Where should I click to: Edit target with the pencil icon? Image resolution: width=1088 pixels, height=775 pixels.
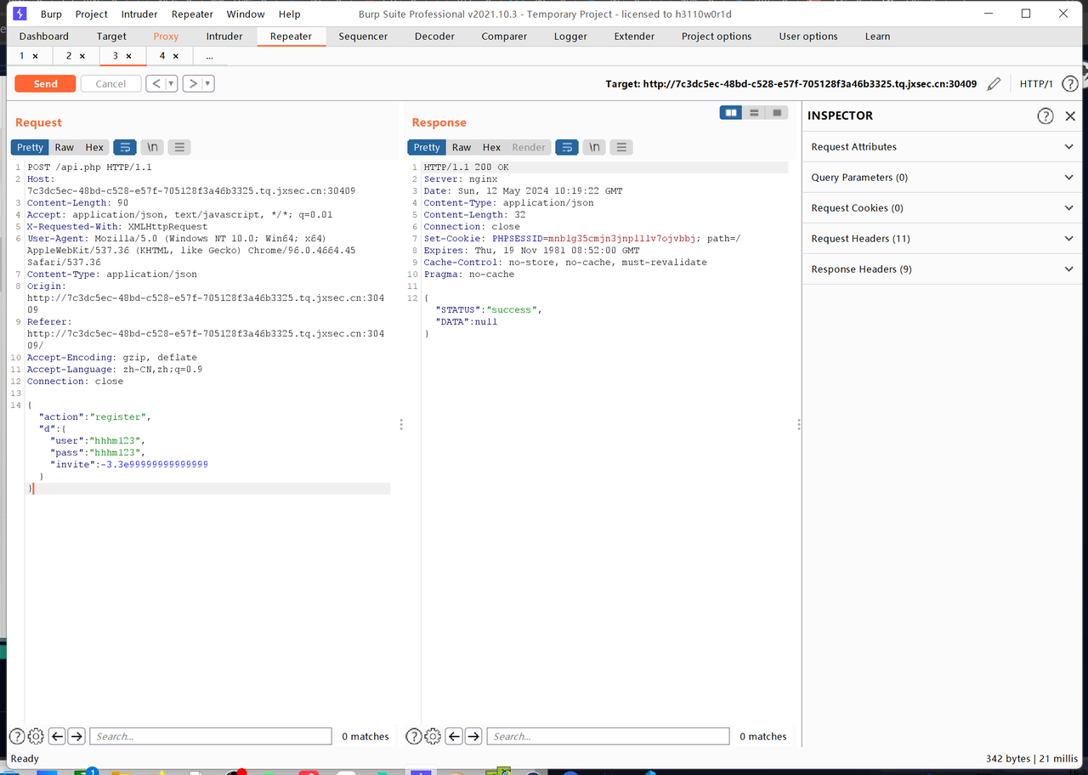click(994, 84)
